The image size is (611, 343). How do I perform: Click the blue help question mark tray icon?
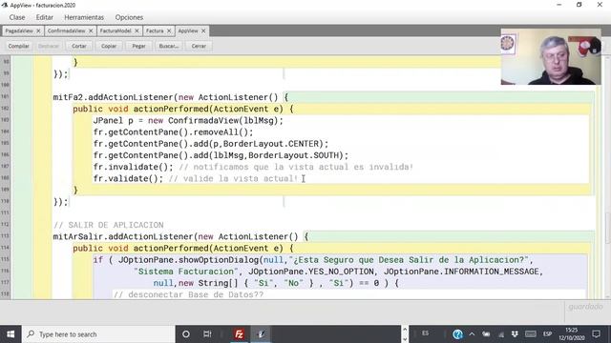458,334
